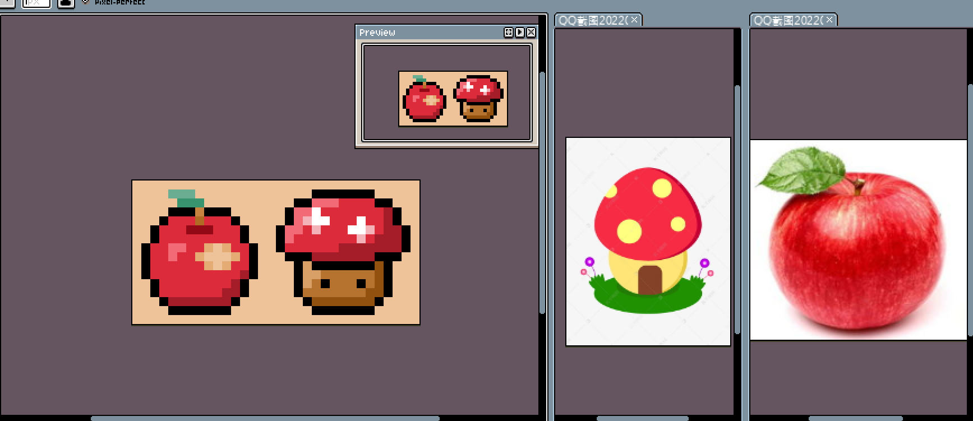
Task: Click the Preview window play animation button
Action: click(x=520, y=33)
